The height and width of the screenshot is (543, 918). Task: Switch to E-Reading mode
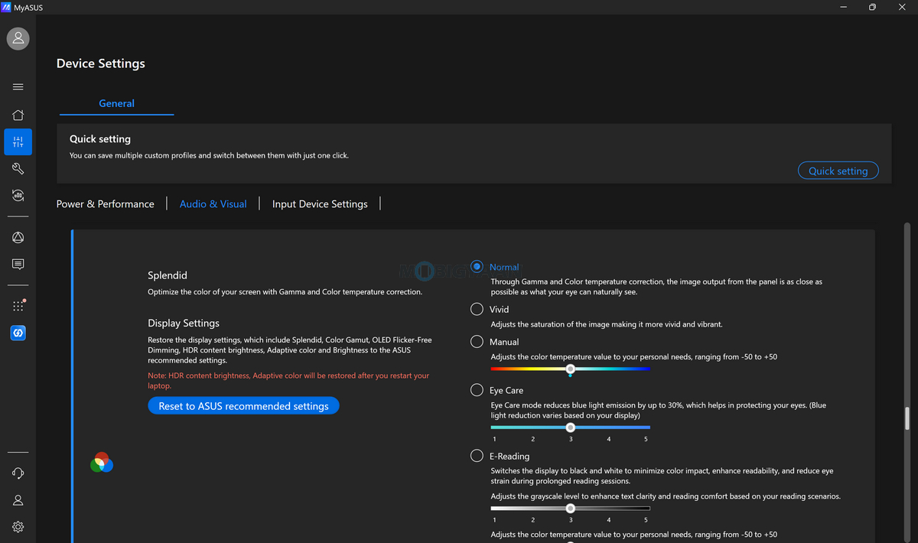477,456
